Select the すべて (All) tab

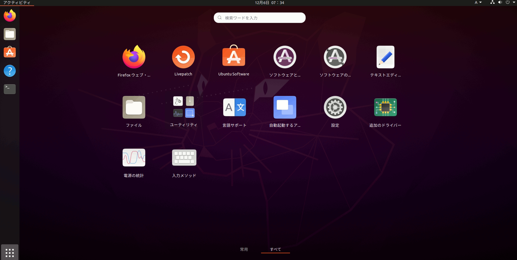coord(275,249)
